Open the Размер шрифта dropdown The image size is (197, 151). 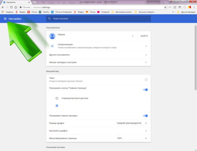click(x=132, y=123)
